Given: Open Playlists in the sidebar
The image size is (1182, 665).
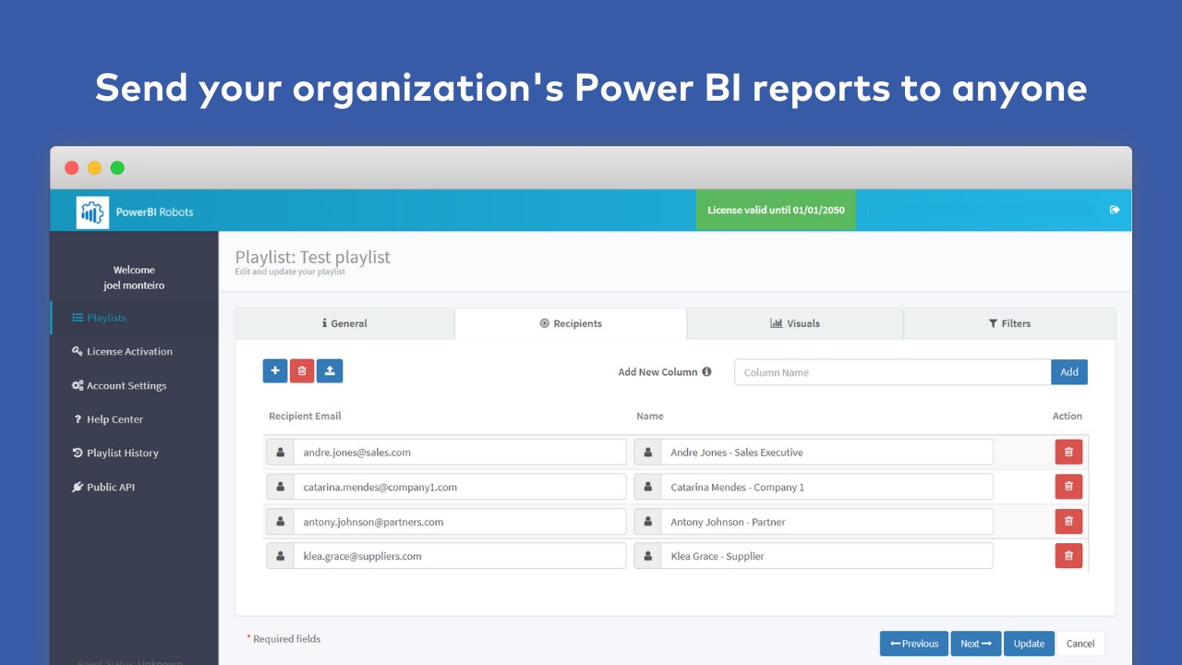Looking at the screenshot, I should (x=135, y=318).
